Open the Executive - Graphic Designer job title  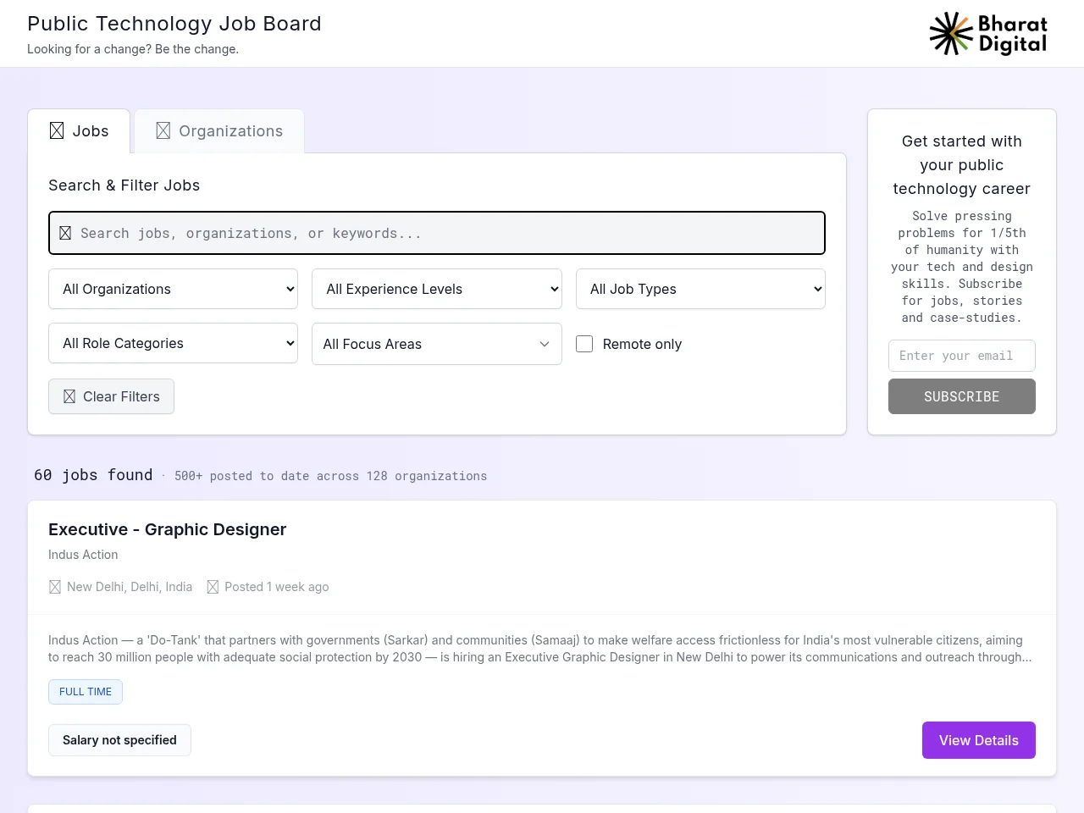[168, 529]
